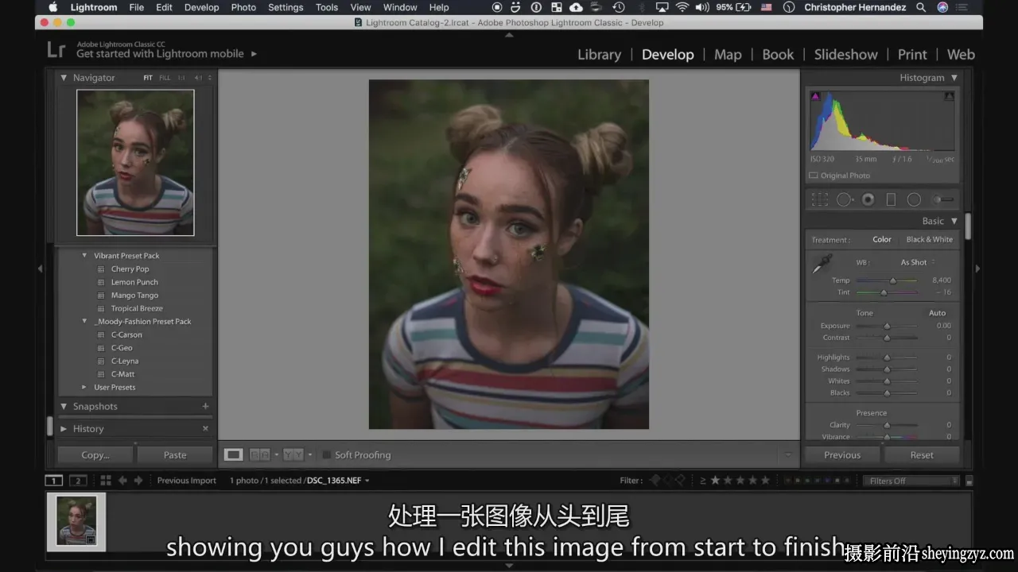Switch to the Slideshow module
1018x572 pixels.
tap(845, 55)
